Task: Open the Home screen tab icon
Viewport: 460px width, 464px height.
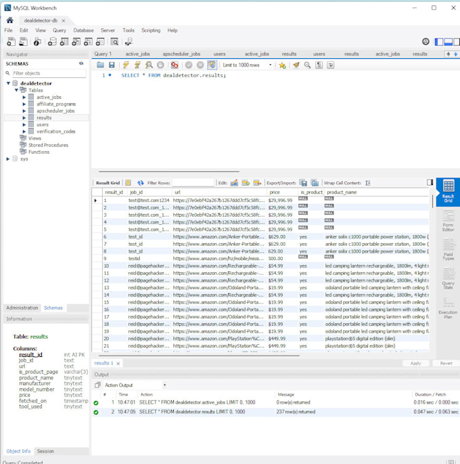Action: point(9,21)
